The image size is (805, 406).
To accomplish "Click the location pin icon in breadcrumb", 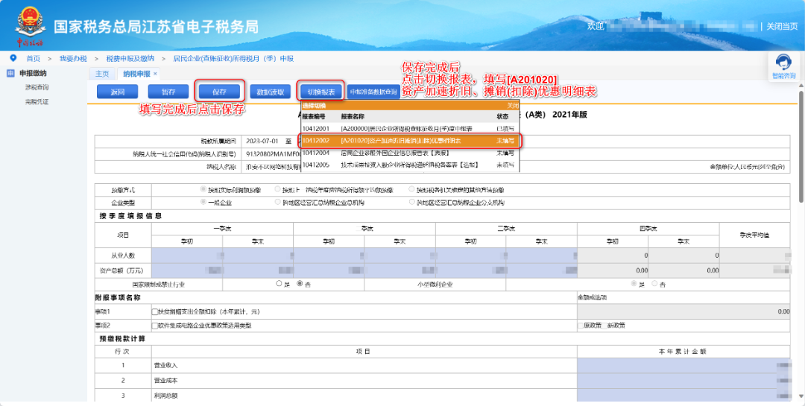I will tap(13, 58).
